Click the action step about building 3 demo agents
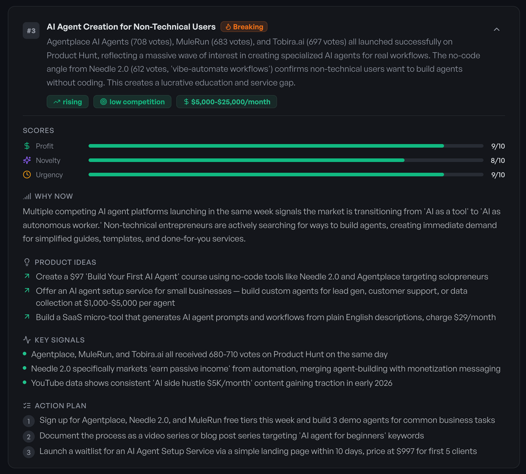The image size is (526, 474). [x=267, y=420]
